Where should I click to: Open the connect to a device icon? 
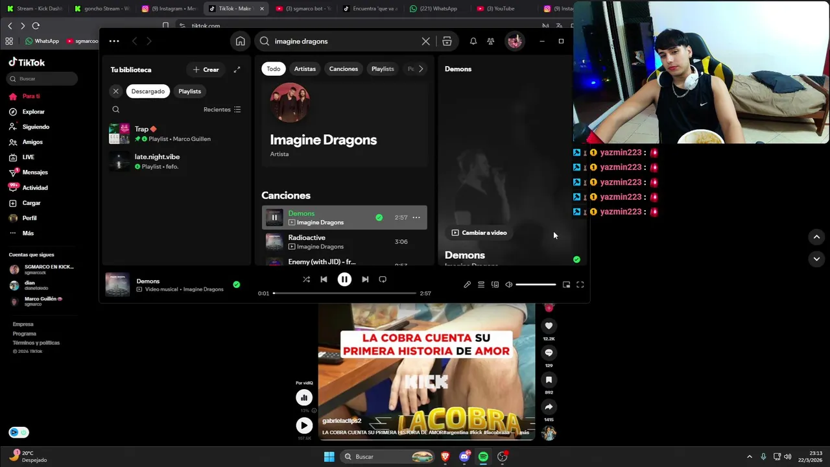tap(495, 285)
